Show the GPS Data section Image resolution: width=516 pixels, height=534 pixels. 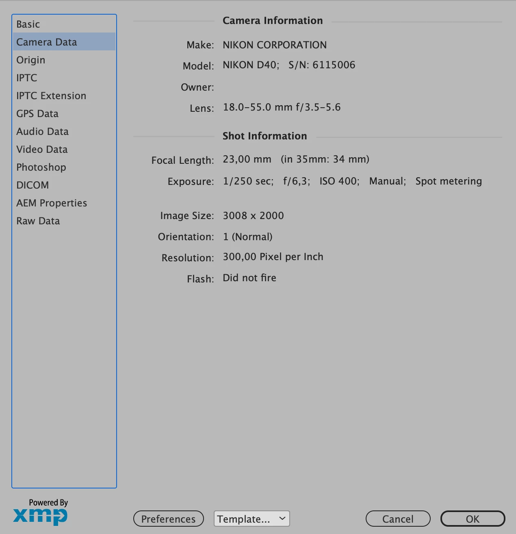(x=64, y=113)
